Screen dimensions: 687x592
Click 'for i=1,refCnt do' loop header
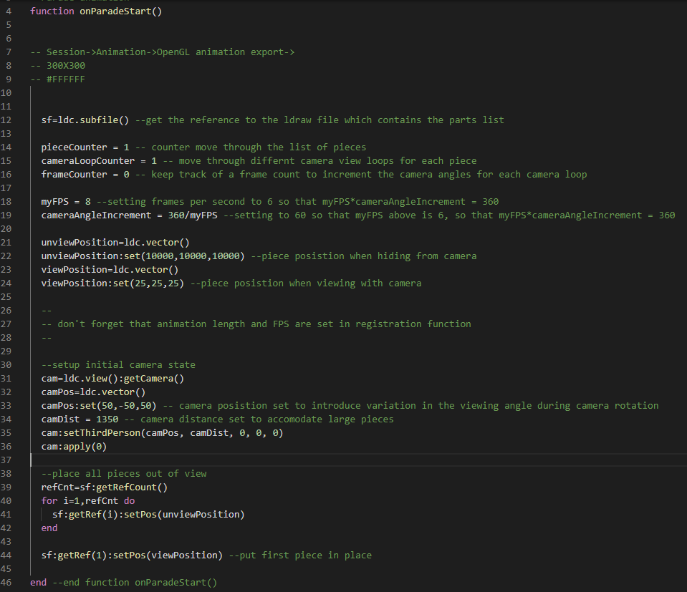pos(88,500)
